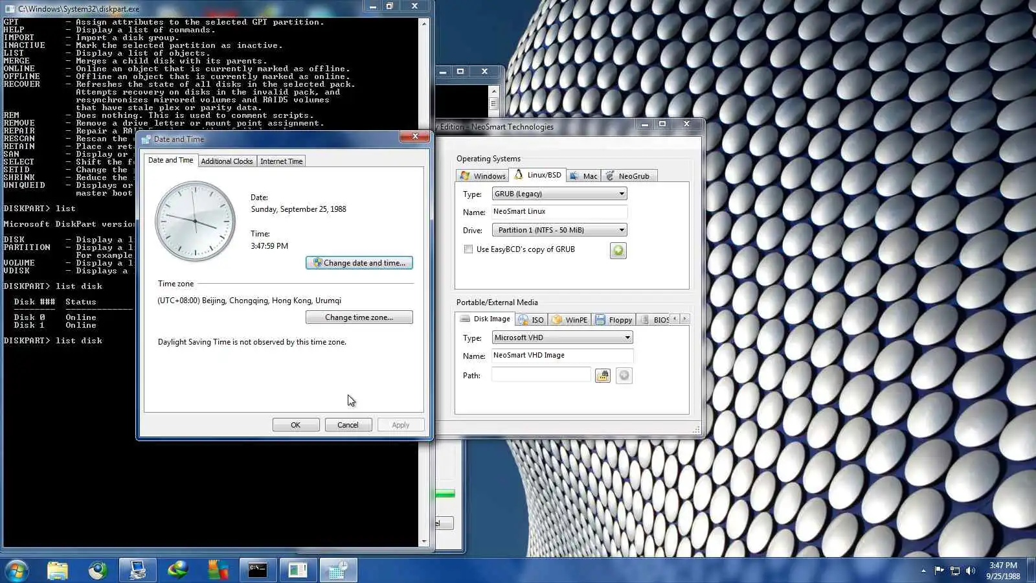
Task: Open the Partition 1 drive dropdown
Action: pyautogui.click(x=559, y=230)
